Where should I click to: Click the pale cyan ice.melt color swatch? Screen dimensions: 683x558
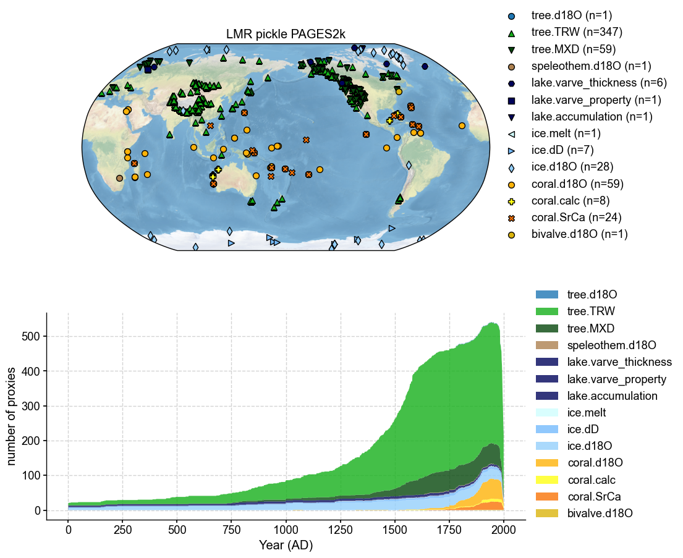tap(546, 412)
